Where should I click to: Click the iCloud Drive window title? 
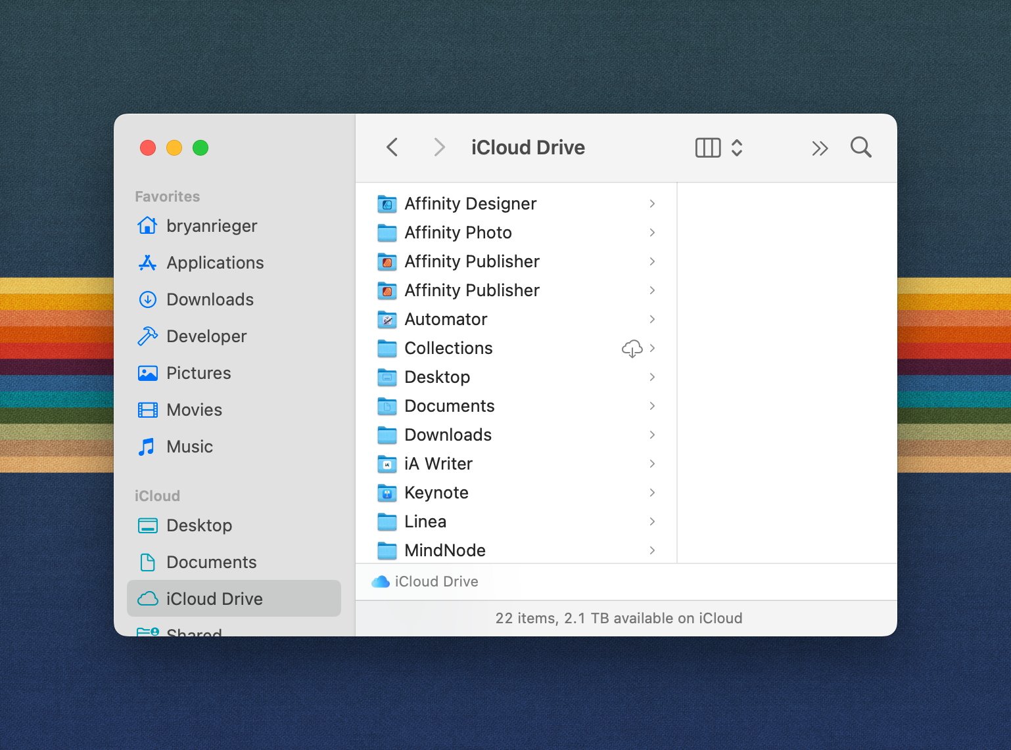pos(528,147)
